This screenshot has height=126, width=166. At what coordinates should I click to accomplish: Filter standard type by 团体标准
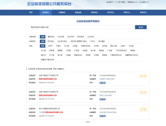[81, 37]
